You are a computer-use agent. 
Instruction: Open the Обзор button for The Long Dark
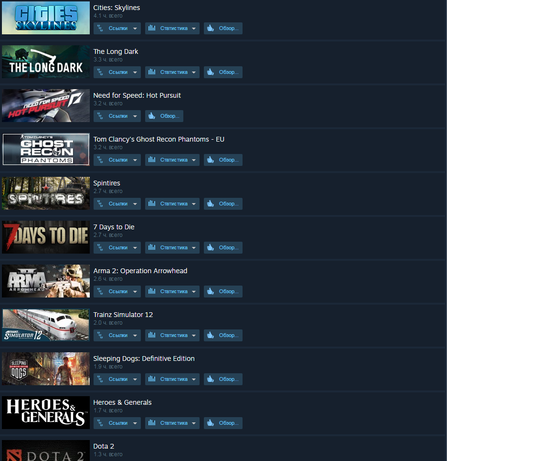[x=223, y=72]
